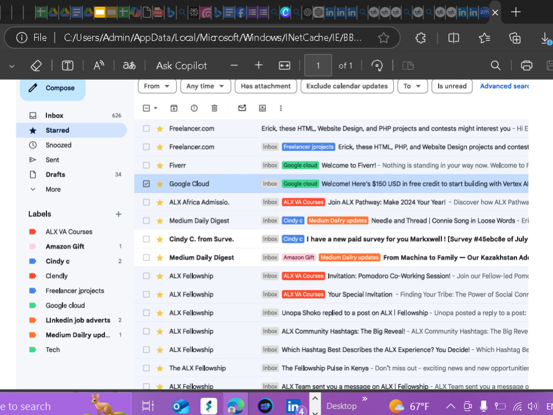The image size is (553, 415).
Task: Click the Compose pencil button
Action: point(53,88)
